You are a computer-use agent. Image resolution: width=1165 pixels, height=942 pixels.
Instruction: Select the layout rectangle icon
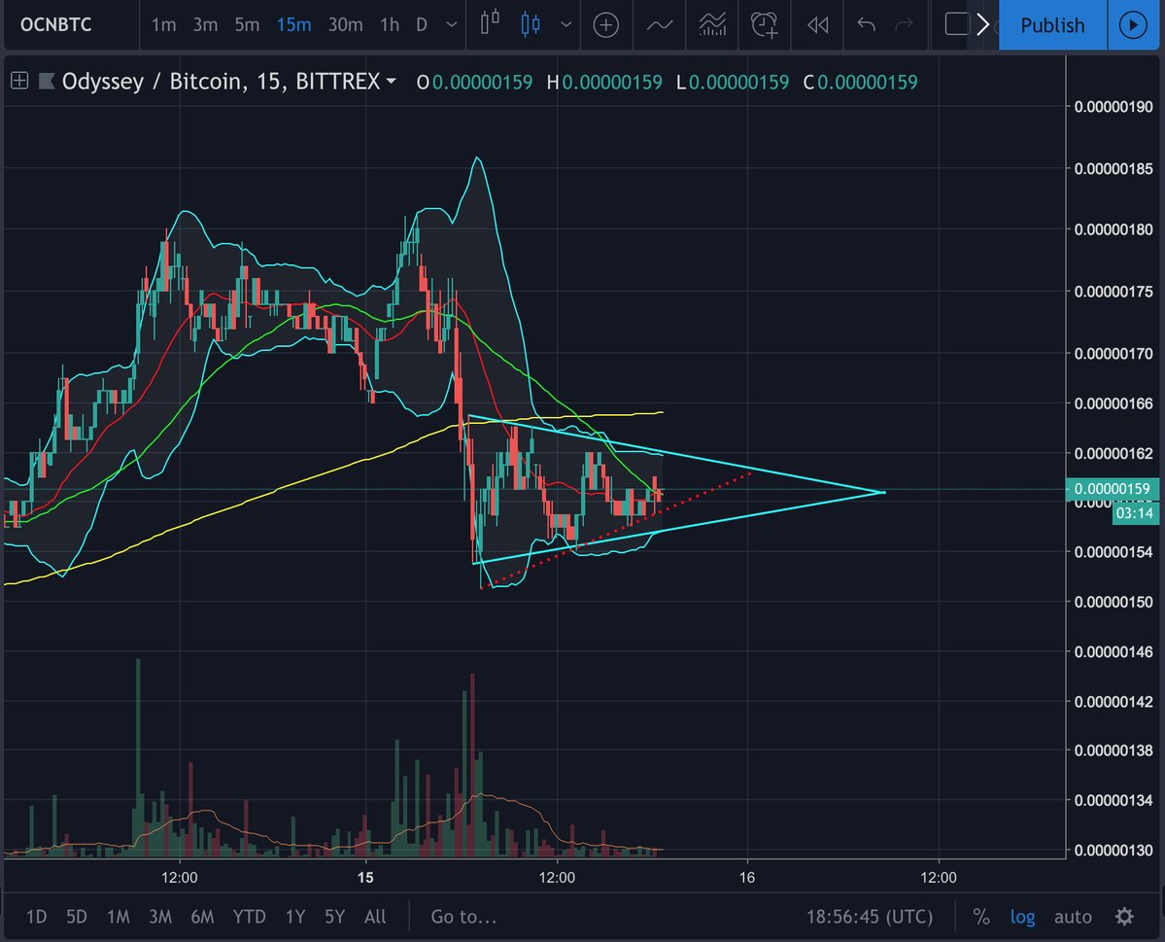(x=957, y=24)
